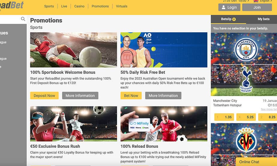Screen dimensions: 277x166
Task: Go to the Casino section
Action: tap(79, 6)
